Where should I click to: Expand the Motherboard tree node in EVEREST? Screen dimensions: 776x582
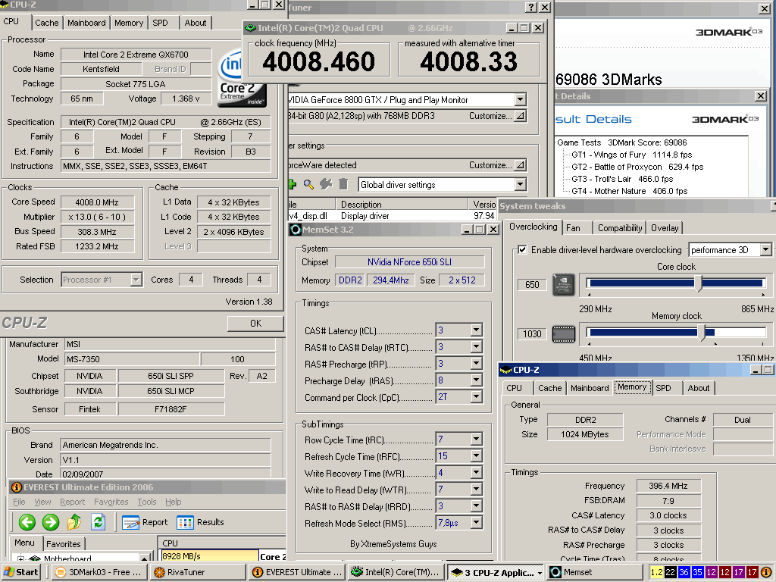[20, 559]
